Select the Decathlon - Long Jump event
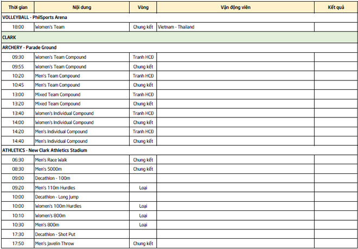The height and width of the screenshot is (249, 358). click(57, 197)
